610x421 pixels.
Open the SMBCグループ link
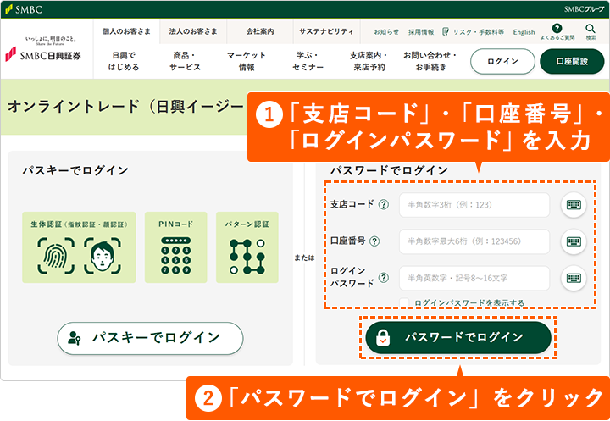(584, 9)
